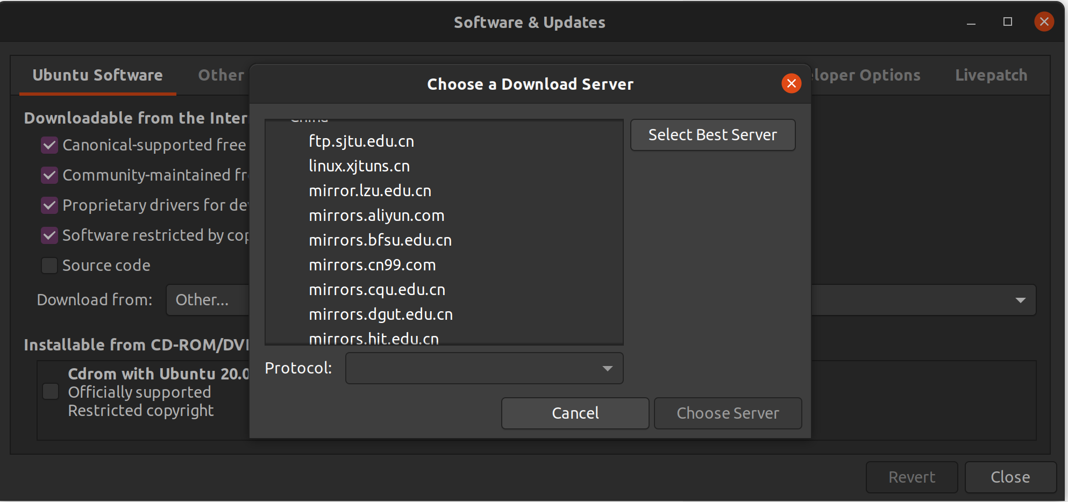Click the Choose Server button
This screenshot has width=1068, height=502.
(728, 413)
